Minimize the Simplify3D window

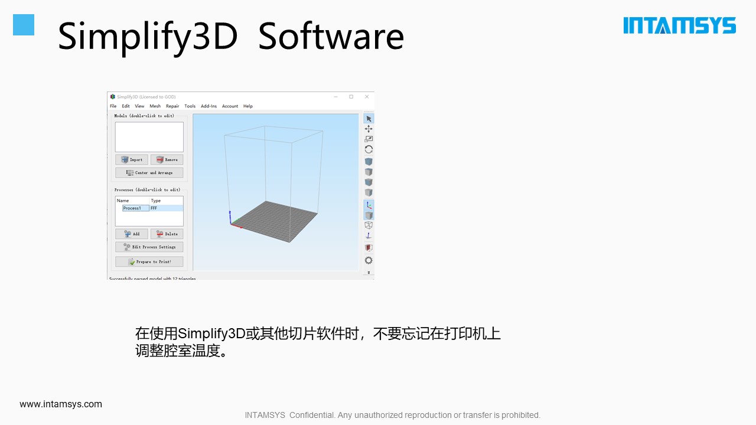point(335,97)
